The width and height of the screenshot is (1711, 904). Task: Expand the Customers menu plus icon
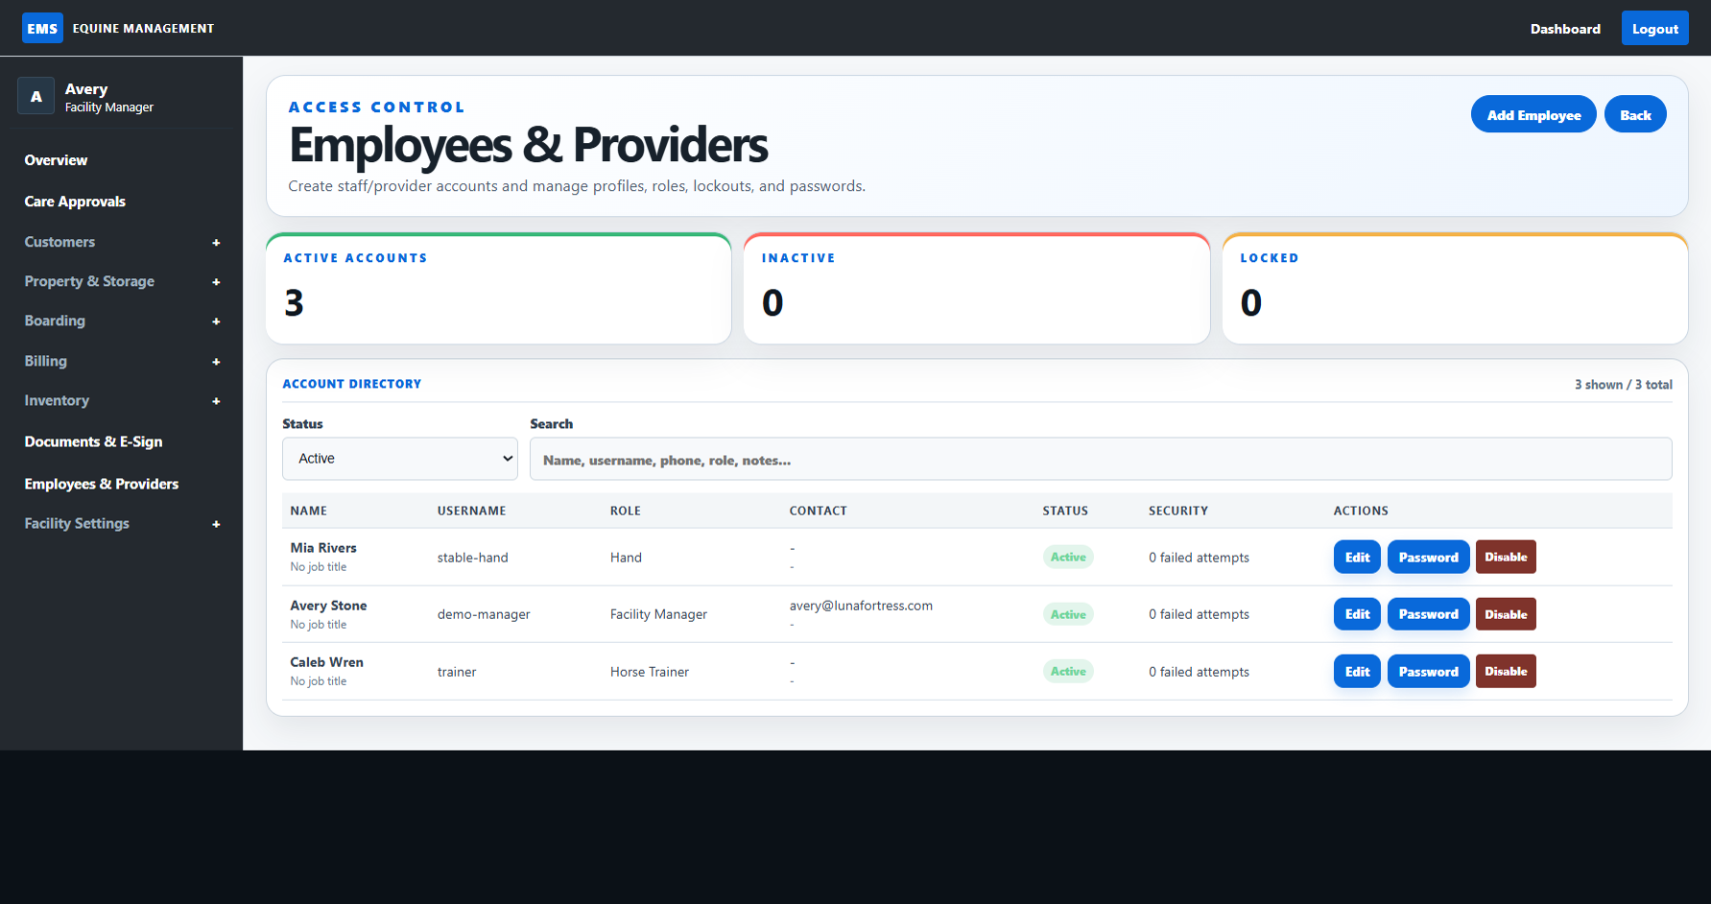[x=216, y=243]
